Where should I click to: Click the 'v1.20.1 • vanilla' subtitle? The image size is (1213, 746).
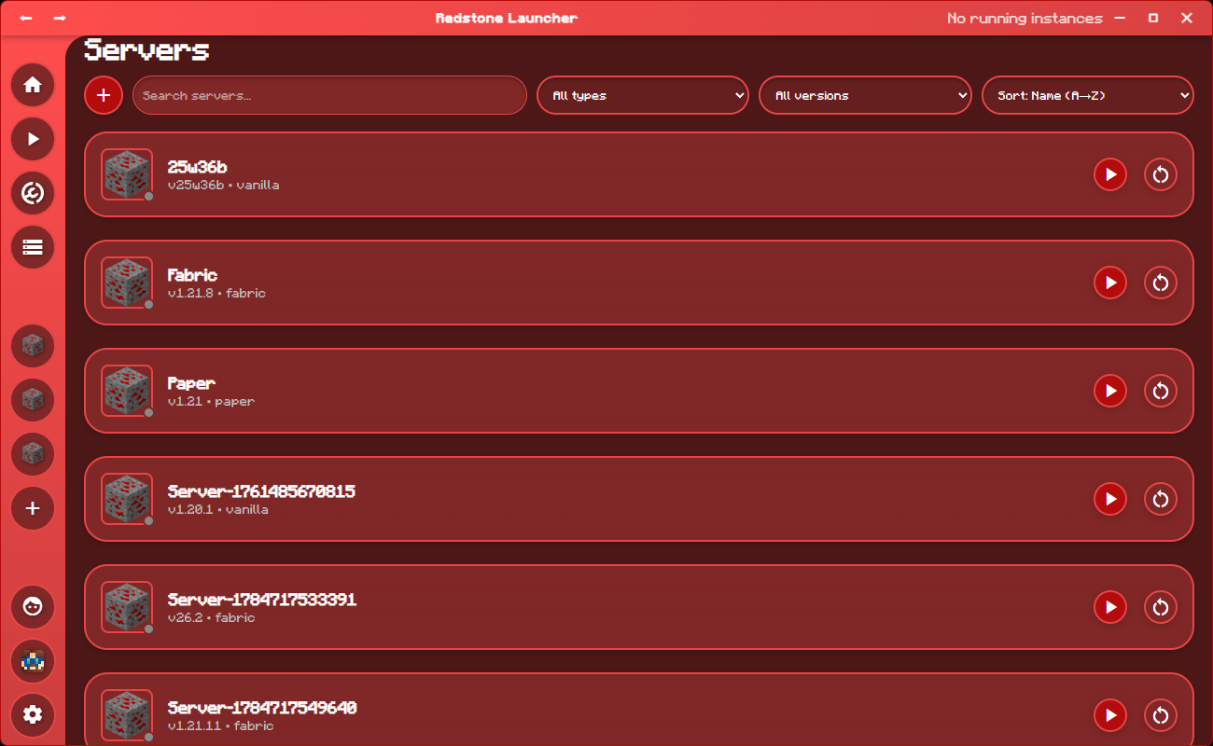click(218, 510)
